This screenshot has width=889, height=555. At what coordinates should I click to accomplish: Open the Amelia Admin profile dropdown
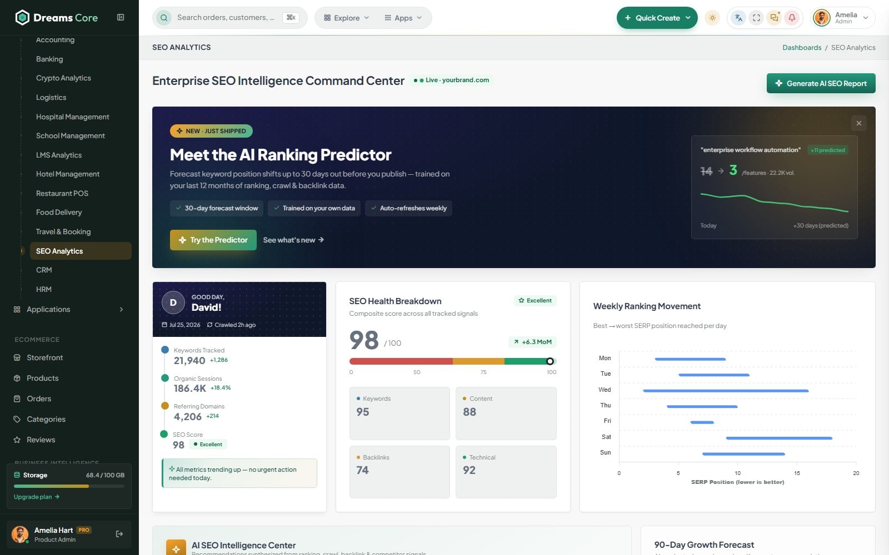[843, 18]
